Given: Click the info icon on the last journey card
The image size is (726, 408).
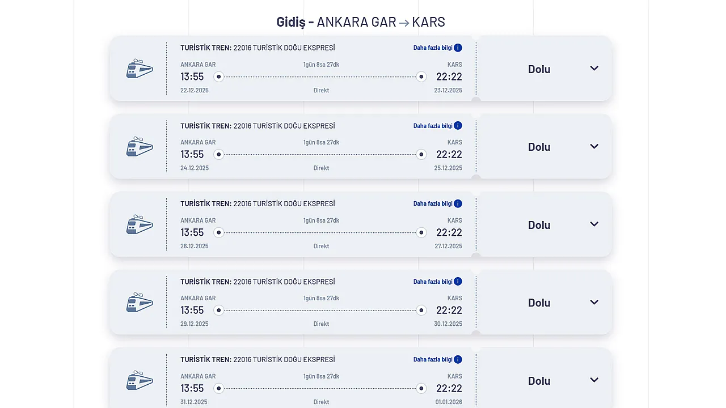Looking at the screenshot, I should pyautogui.click(x=458, y=359).
